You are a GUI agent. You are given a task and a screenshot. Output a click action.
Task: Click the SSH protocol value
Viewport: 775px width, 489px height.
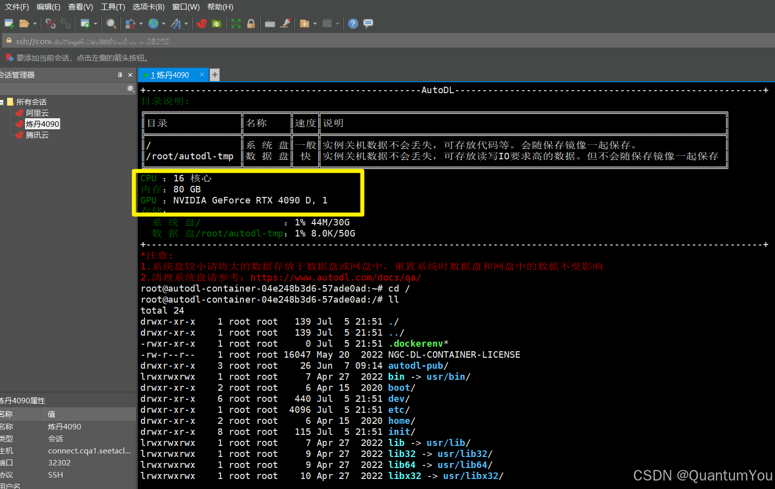click(x=56, y=475)
